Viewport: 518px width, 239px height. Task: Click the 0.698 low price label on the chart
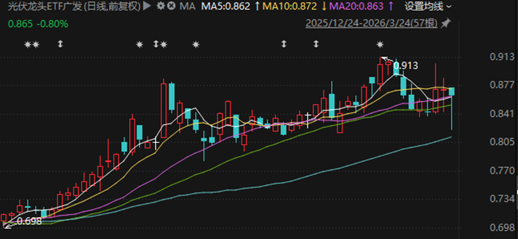tap(29, 221)
